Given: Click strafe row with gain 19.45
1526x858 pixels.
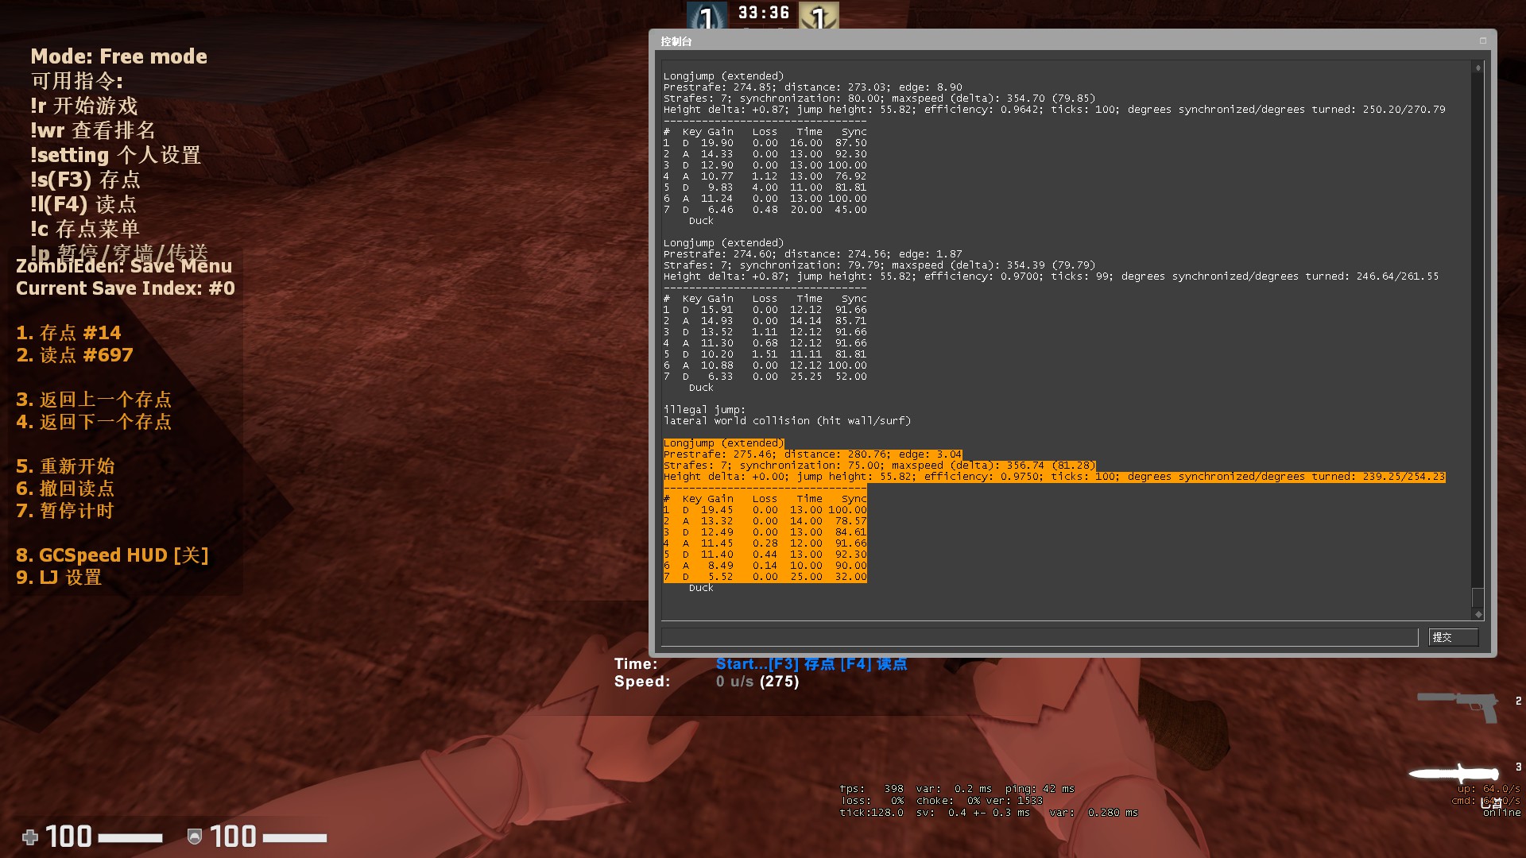Looking at the screenshot, I should [x=765, y=510].
